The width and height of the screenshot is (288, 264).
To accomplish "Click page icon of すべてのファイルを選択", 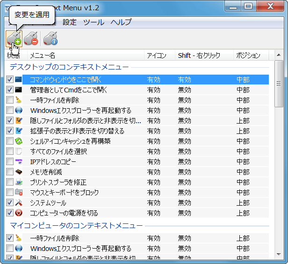I will (19, 151).
